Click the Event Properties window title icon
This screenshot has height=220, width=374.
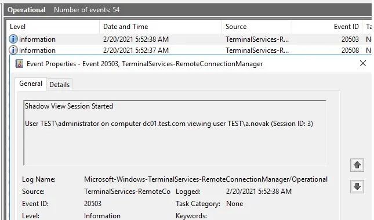19,64
